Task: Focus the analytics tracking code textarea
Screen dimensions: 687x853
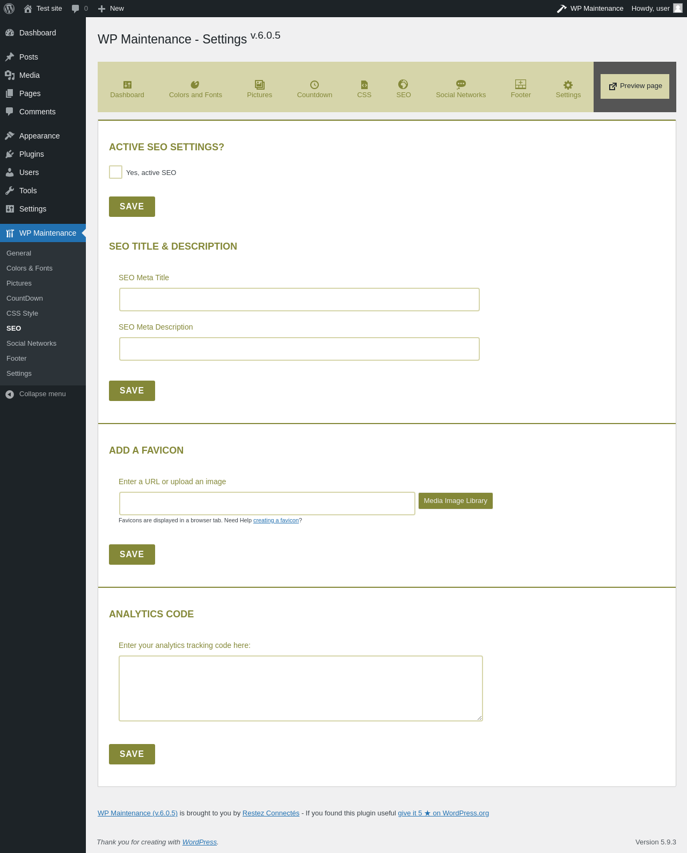Action: tap(301, 688)
